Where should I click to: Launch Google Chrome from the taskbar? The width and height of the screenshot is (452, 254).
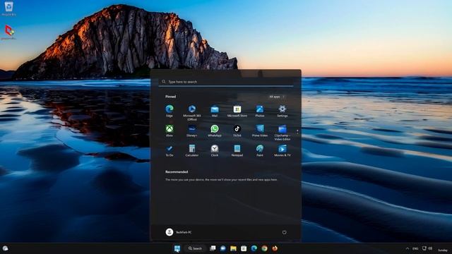click(264, 248)
